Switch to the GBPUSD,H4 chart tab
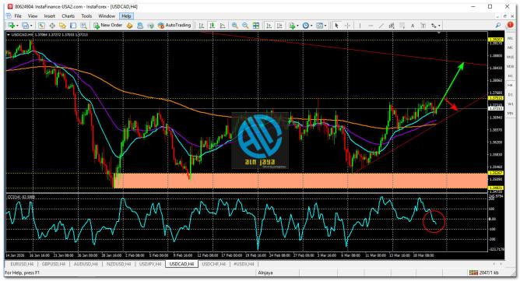520x281 pixels. 54,264
